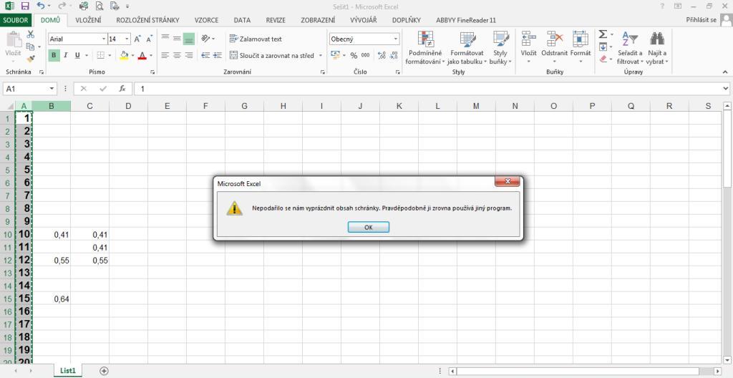Image resolution: width=733 pixels, height=378 pixels.
Task: Open print preview from quick access toolbar
Action: click(99, 6)
